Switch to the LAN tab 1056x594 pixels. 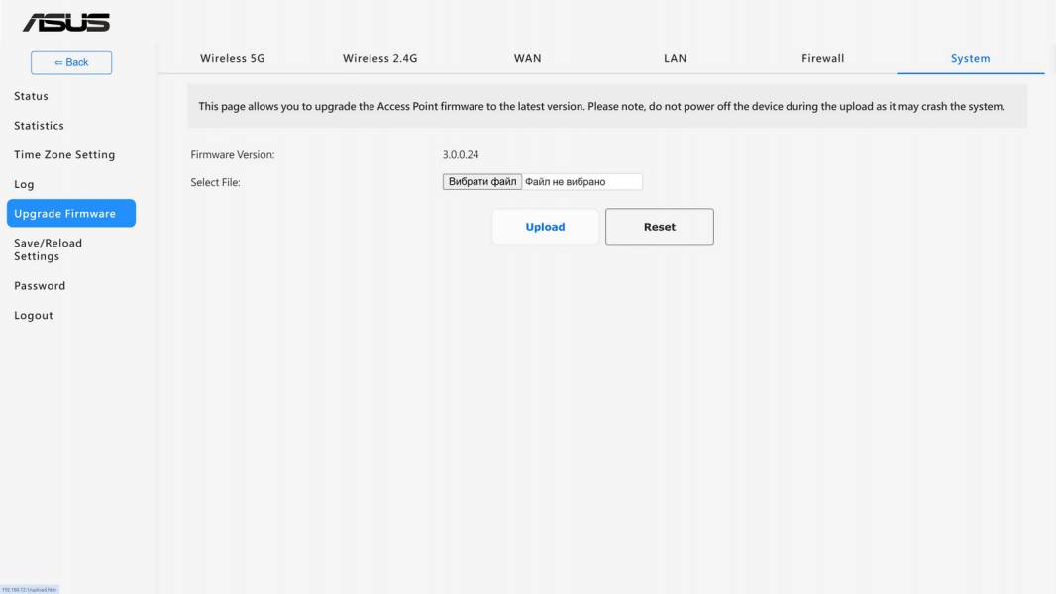coord(675,58)
